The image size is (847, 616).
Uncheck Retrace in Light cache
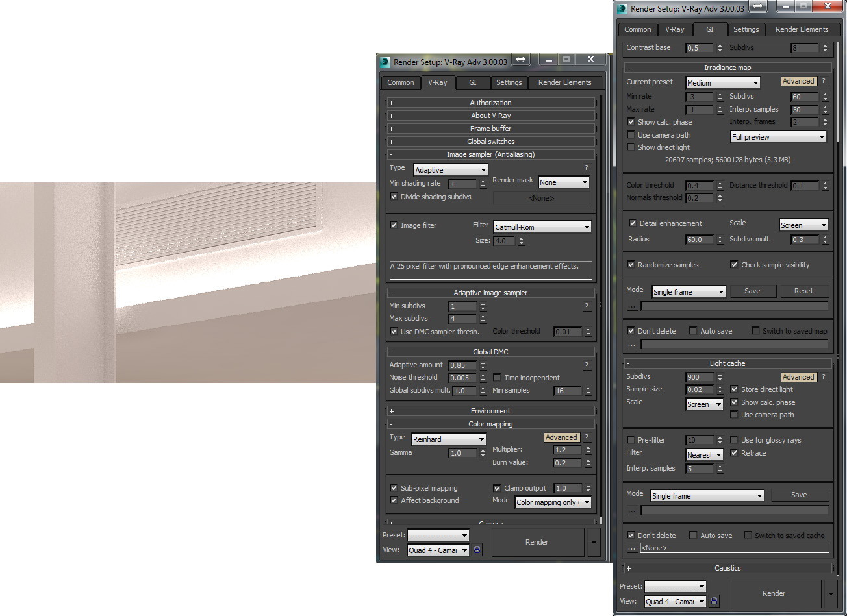(x=734, y=453)
